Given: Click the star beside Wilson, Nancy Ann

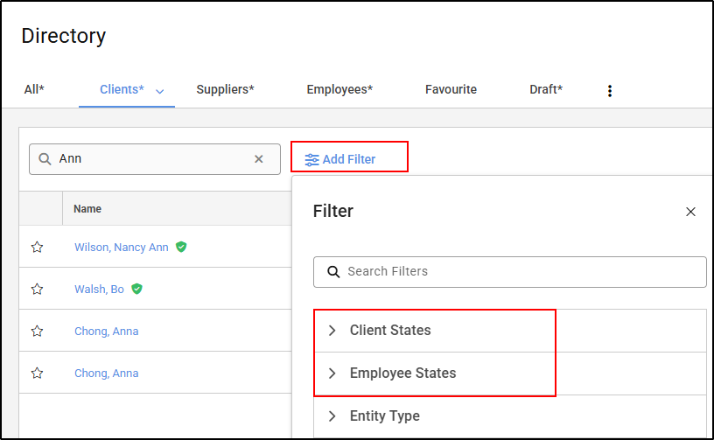Looking at the screenshot, I should pyautogui.click(x=37, y=248).
